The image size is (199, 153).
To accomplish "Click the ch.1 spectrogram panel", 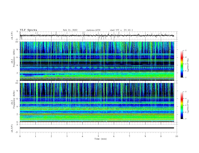I will click(97, 61).
